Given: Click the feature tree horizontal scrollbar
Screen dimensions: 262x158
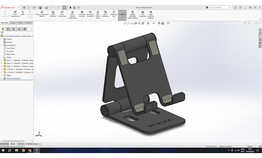Looking at the screenshot, I should coord(13,141).
